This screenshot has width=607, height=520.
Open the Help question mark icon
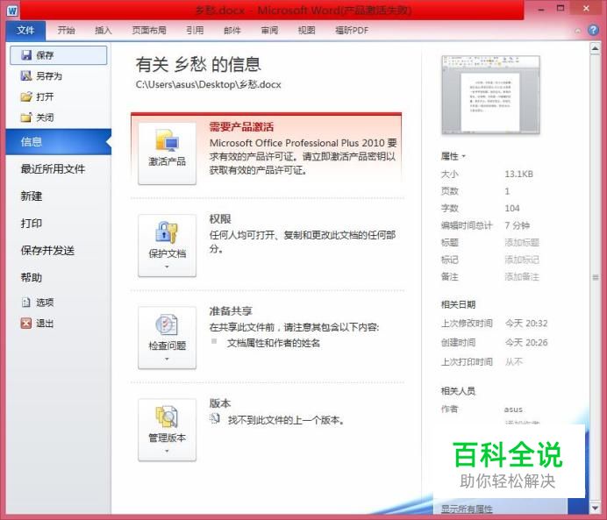[x=593, y=30]
